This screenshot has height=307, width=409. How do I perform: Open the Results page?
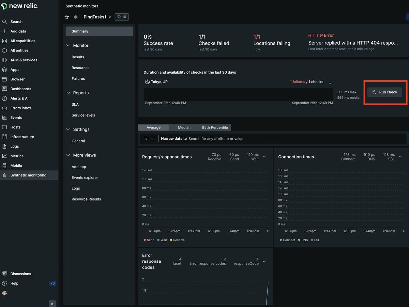coord(78,57)
